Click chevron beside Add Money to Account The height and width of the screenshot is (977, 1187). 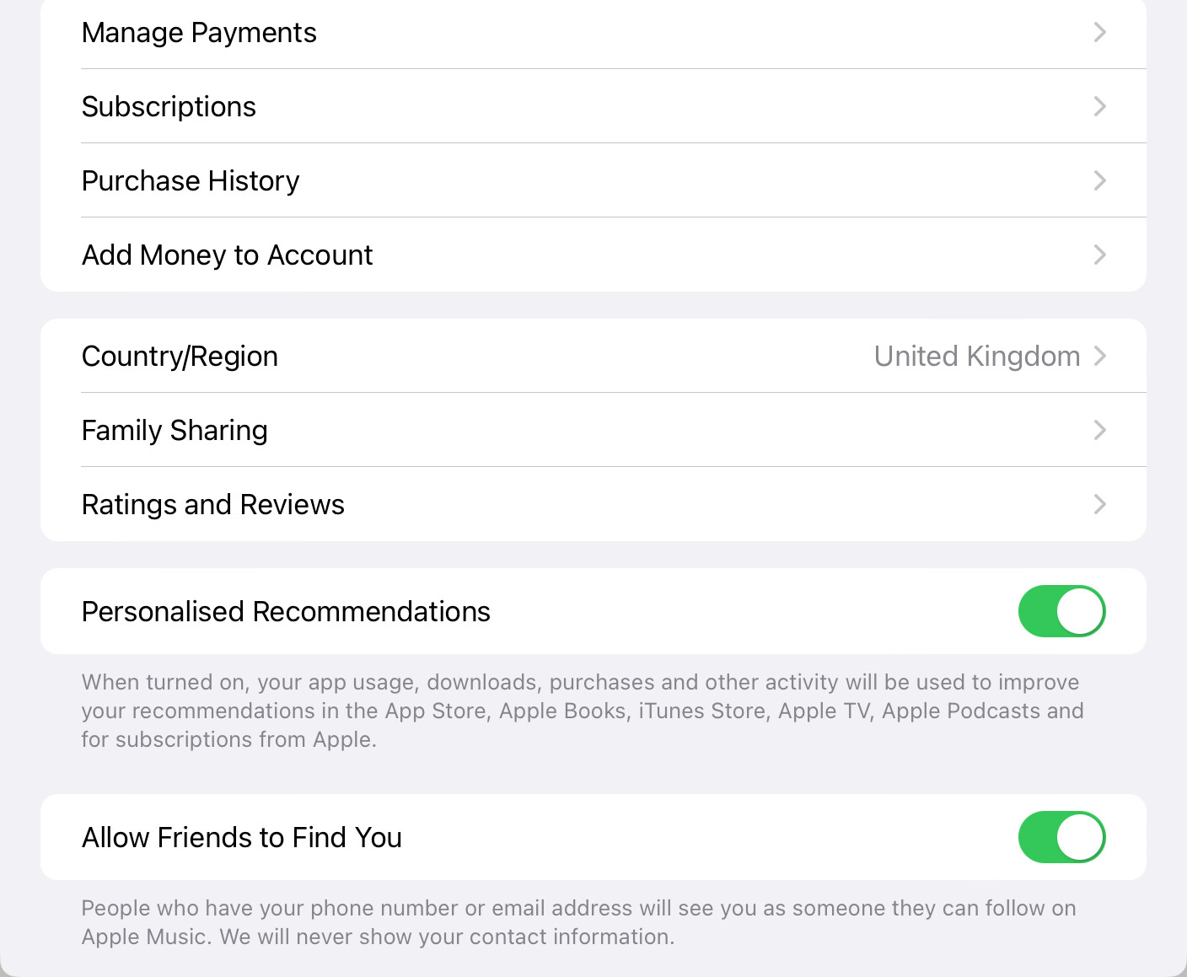1099,255
